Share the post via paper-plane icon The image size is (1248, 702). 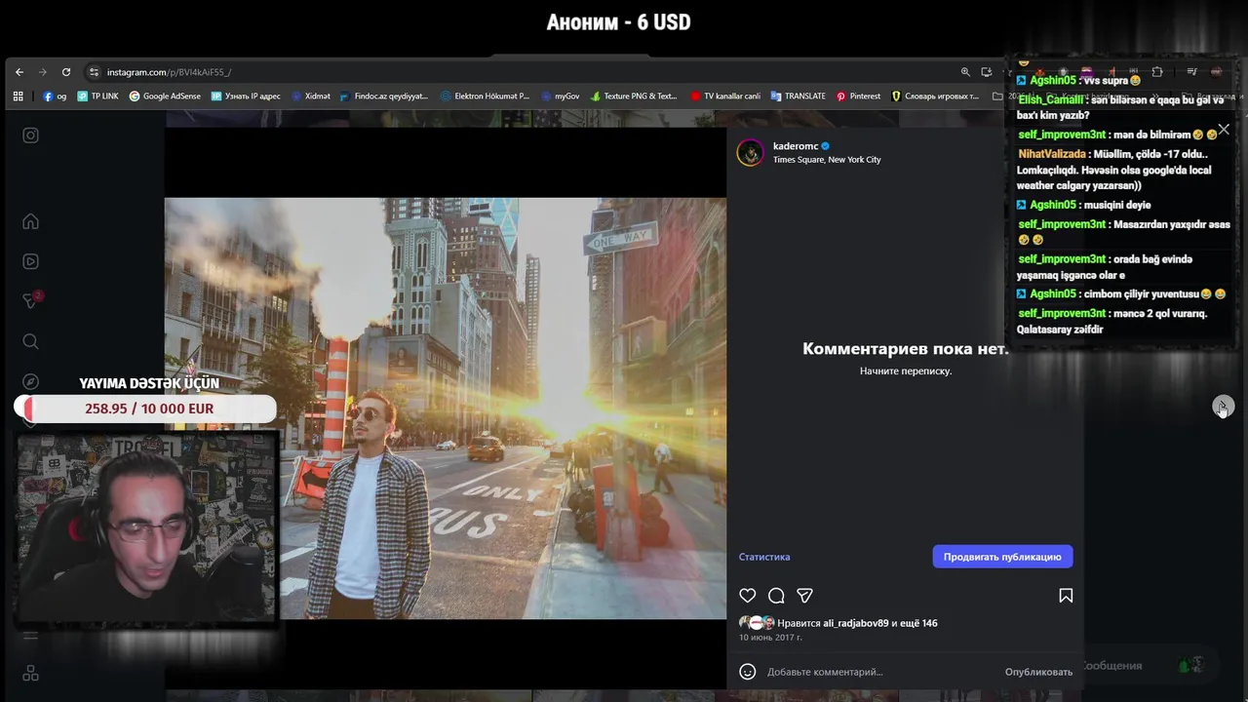(804, 596)
